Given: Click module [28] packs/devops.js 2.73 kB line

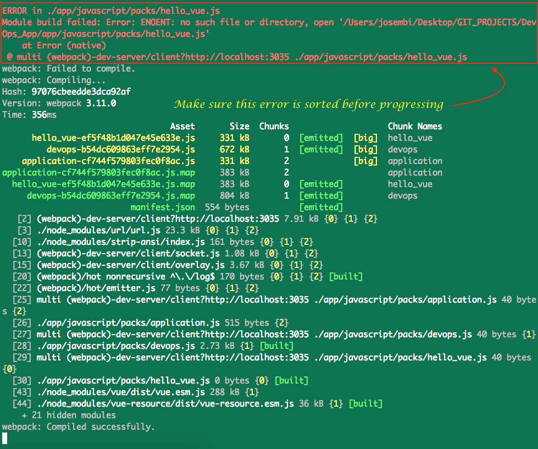Looking at the screenshot, I should point(153,346).
